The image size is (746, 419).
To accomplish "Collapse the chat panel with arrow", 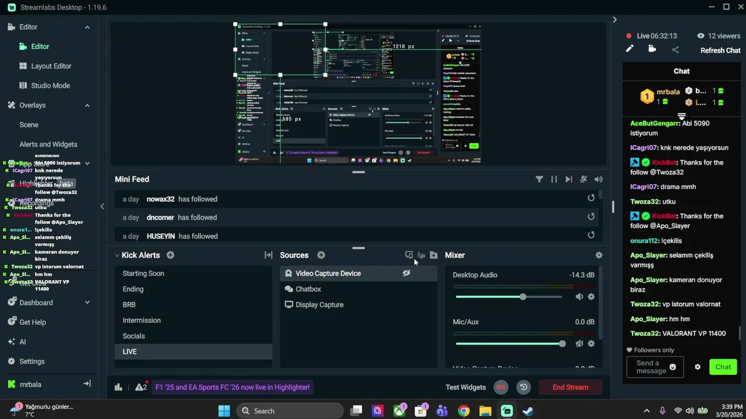I will (614, 20).
